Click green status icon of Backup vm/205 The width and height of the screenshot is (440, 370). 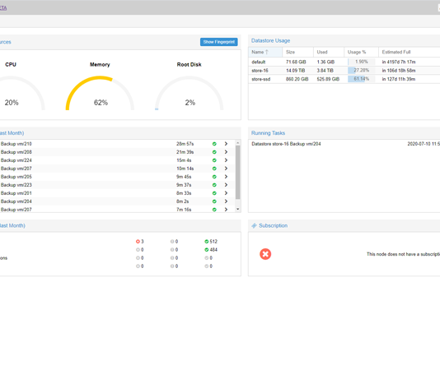pyautogui.click(x=214, y=177)
